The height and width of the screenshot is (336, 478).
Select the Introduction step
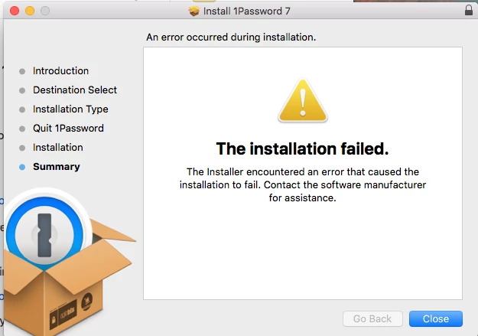[60, 71]
